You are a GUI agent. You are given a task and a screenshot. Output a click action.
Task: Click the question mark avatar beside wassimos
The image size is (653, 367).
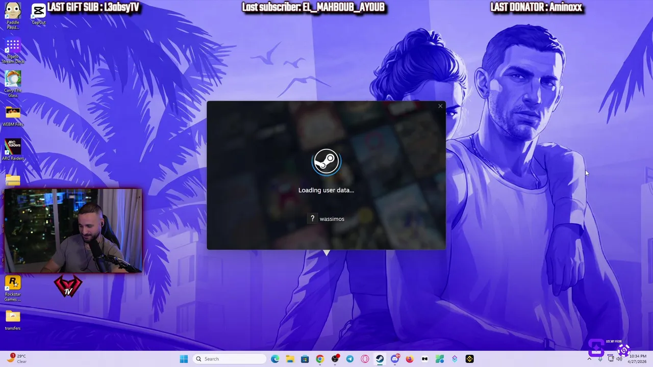[312, 219]
